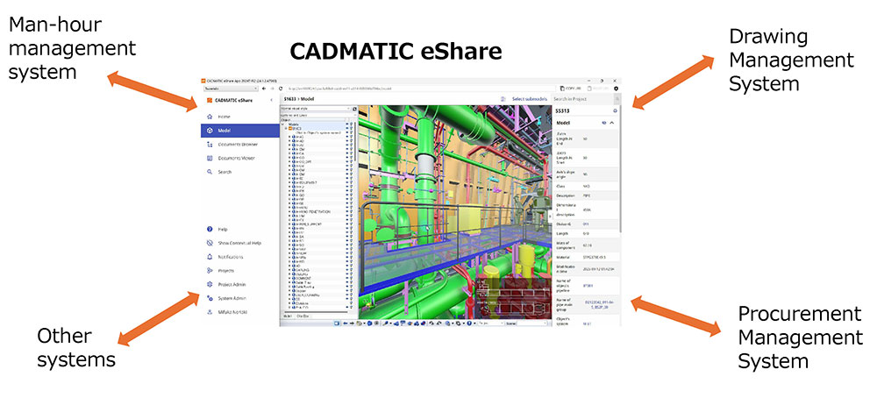This screenshot has width=877, height=398.
Task: Open the settings icon beside the SS313 heading
Action: (x=616, y=110)
